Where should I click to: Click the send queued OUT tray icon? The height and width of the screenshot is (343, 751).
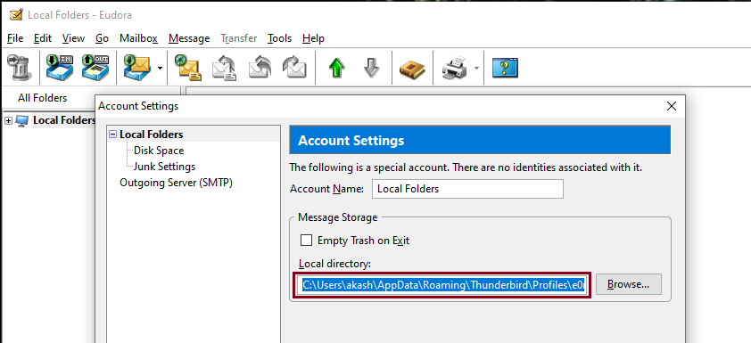[95, 68]
